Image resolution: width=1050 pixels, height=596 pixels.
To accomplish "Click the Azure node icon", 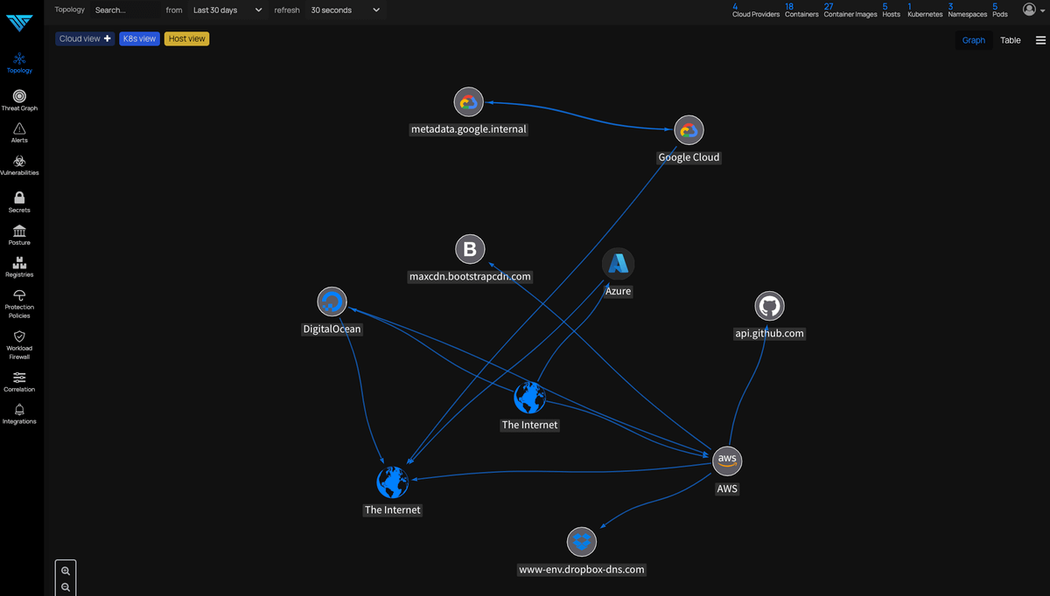I will tap(619, 263).
